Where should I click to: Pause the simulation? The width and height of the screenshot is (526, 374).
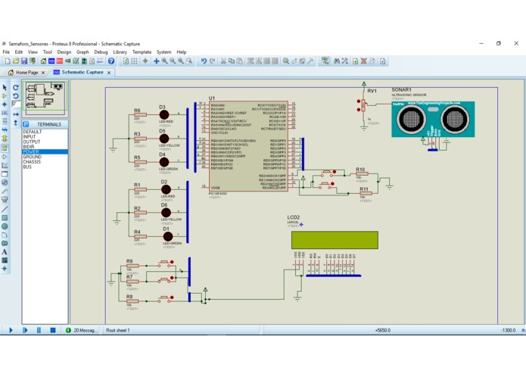(39, 330)
